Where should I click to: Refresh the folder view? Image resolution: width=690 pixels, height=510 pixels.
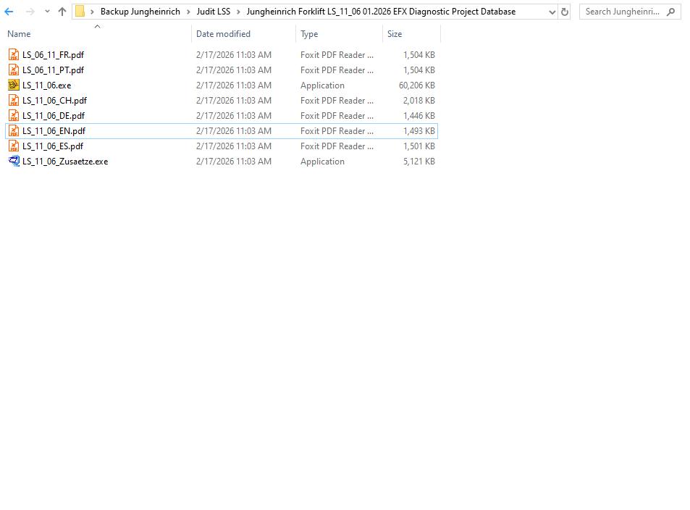click(x=564, y=12)
